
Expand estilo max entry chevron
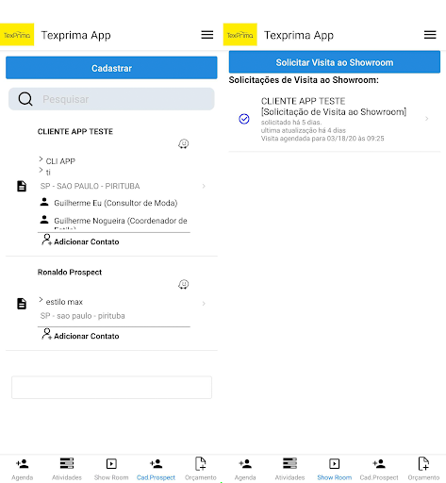tap(204, 304)
